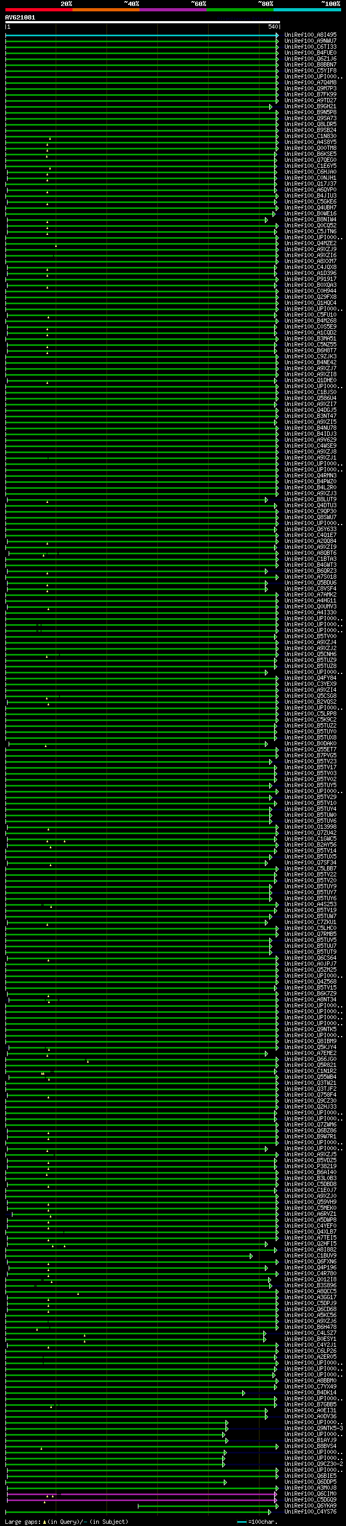Image resolution: width=346 pixels, height=1526 pixels.
Task: Select hit label UniRef100_Q4Z568
Action: point(310,981)
